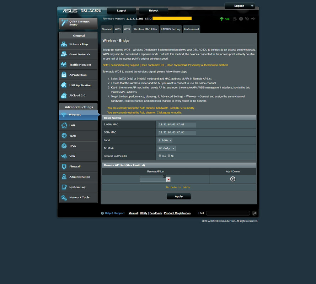Expand Remote AP List red arrow

tap(168, 179)
